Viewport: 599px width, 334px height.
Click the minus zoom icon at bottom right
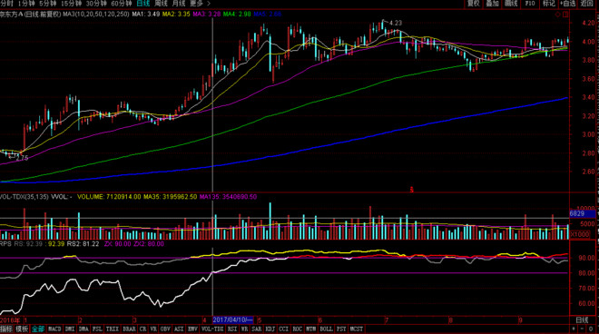coord(582,329)
